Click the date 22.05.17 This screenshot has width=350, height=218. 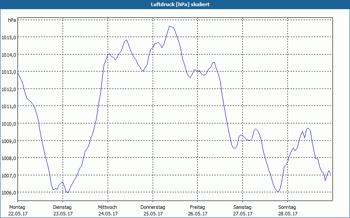18,214
